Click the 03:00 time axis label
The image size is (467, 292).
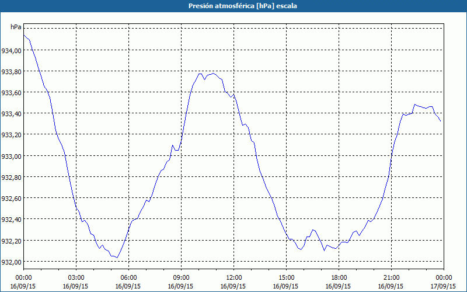click(x=76, y=278)
